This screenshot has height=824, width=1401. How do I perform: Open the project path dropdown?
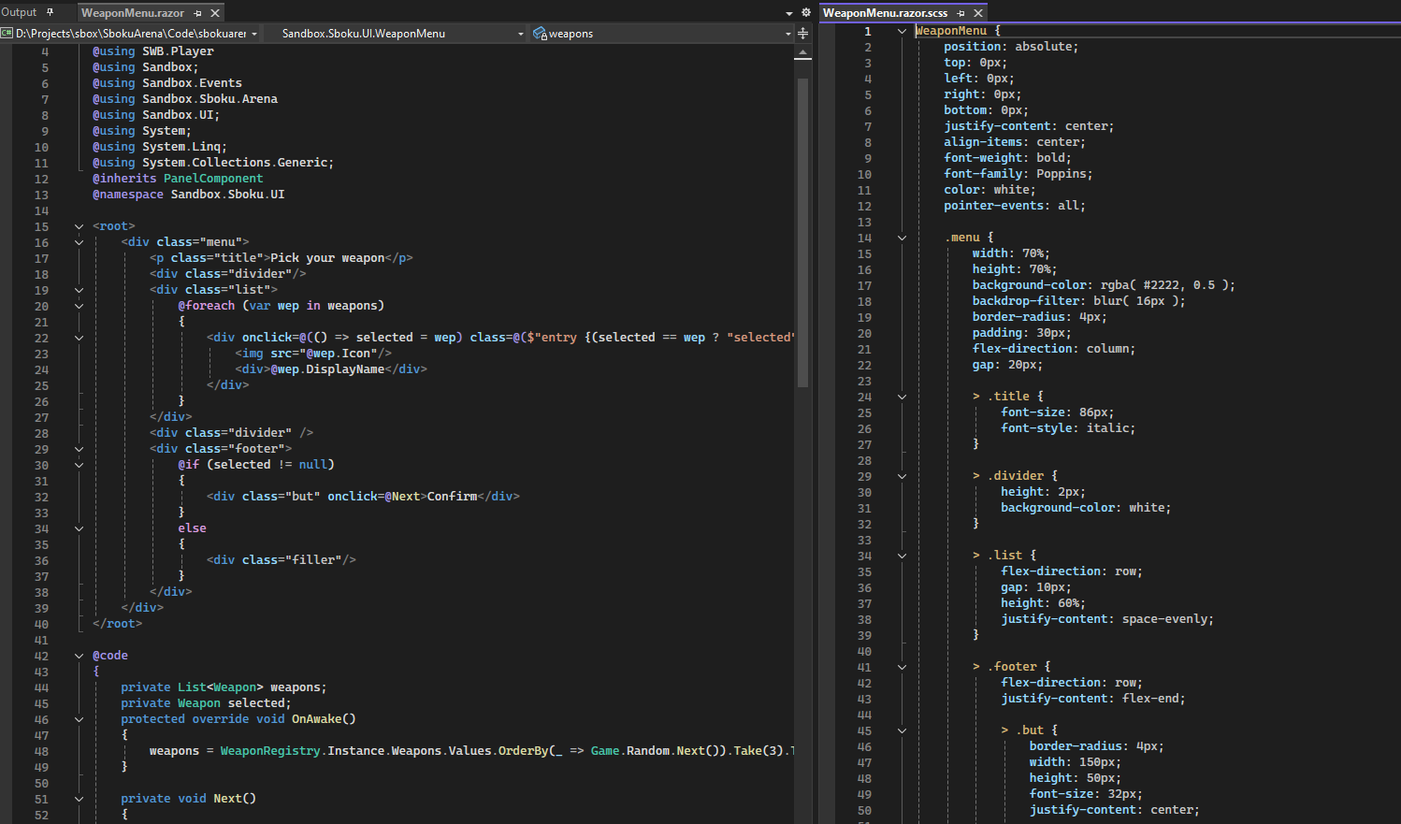(254, 34)
